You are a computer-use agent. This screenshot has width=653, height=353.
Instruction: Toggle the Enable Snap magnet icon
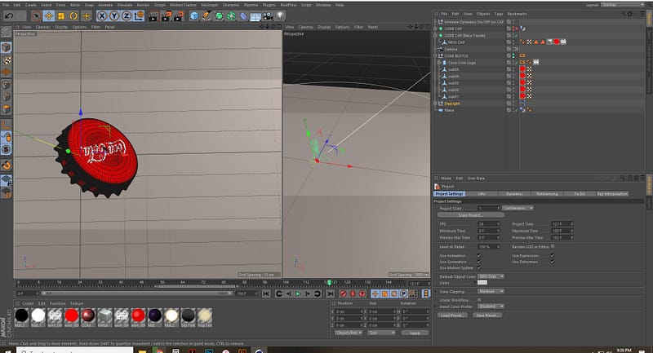pos(7,165)
